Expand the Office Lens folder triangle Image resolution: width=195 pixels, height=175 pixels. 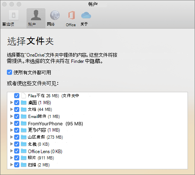click(11, 151)
